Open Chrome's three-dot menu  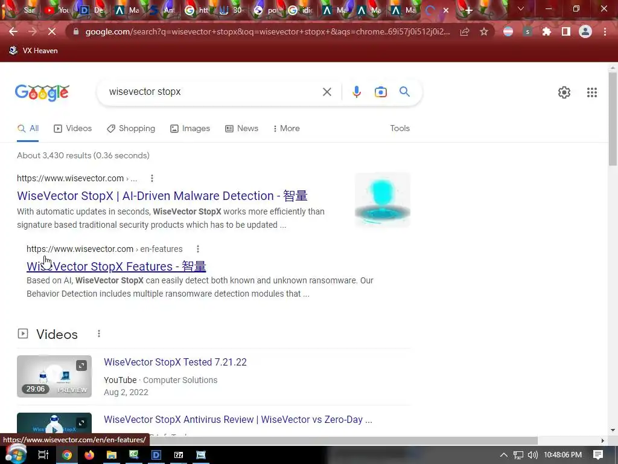605,31
